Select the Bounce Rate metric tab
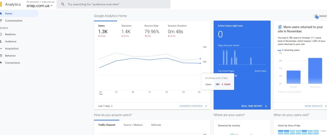 coord(151,26)
